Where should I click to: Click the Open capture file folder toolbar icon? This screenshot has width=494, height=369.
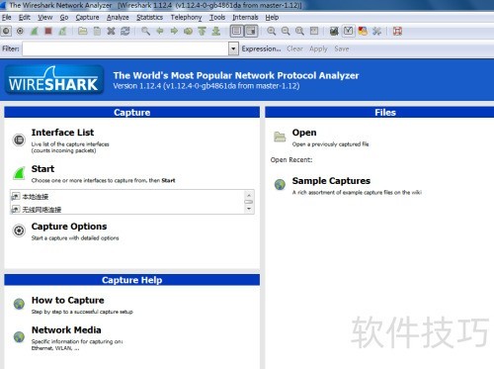(x=83, y=32)
